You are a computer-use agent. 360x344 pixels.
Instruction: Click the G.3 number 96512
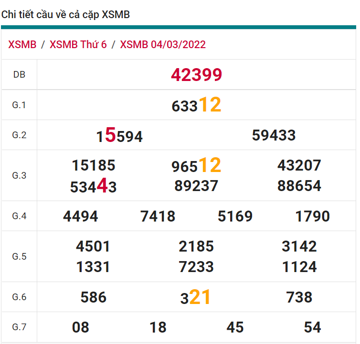[196, 166]
